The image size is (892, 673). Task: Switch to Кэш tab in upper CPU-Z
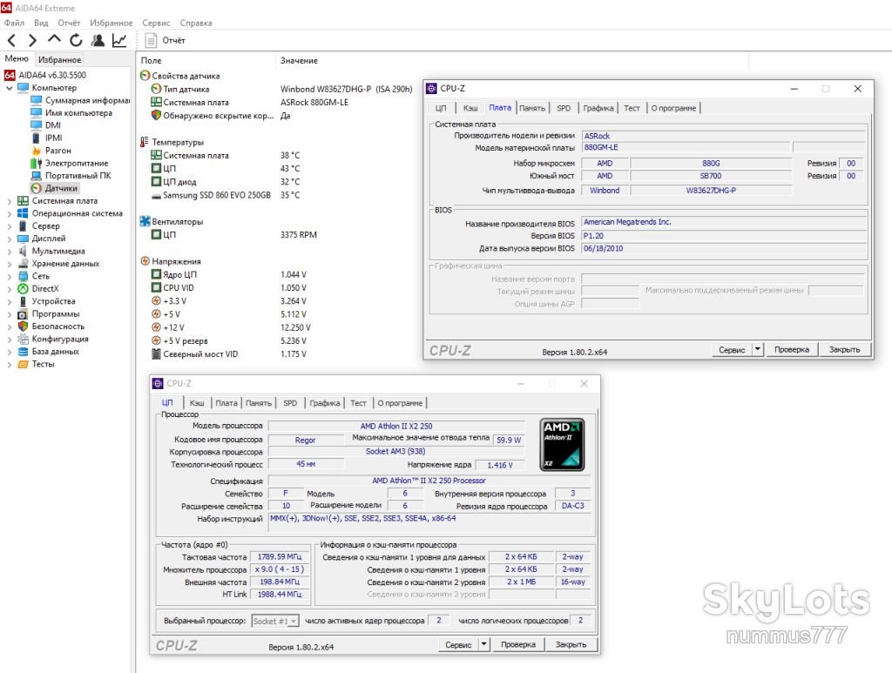coord(470,108)
